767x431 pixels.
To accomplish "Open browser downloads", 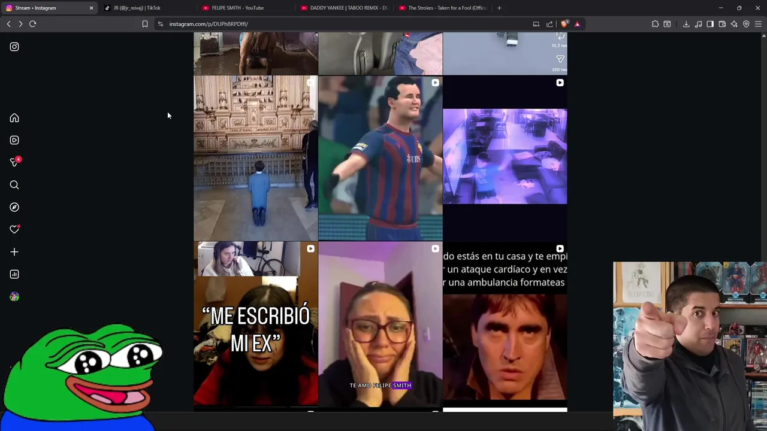I will pos(686,24).
